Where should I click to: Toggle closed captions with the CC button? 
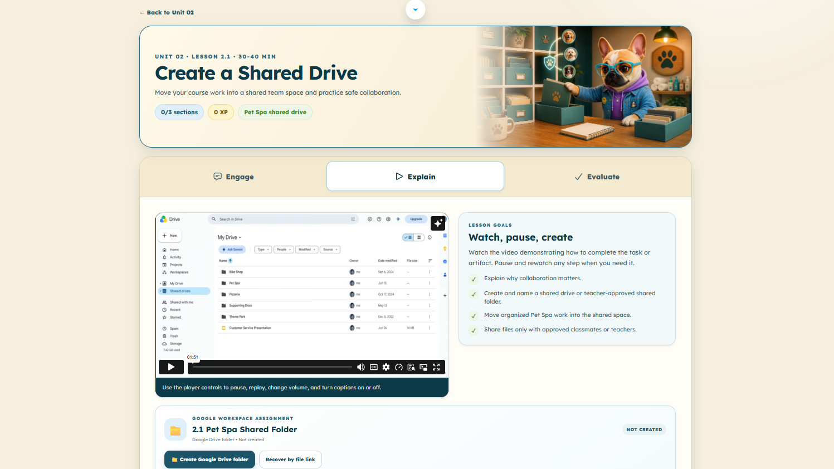pos(374,367)
